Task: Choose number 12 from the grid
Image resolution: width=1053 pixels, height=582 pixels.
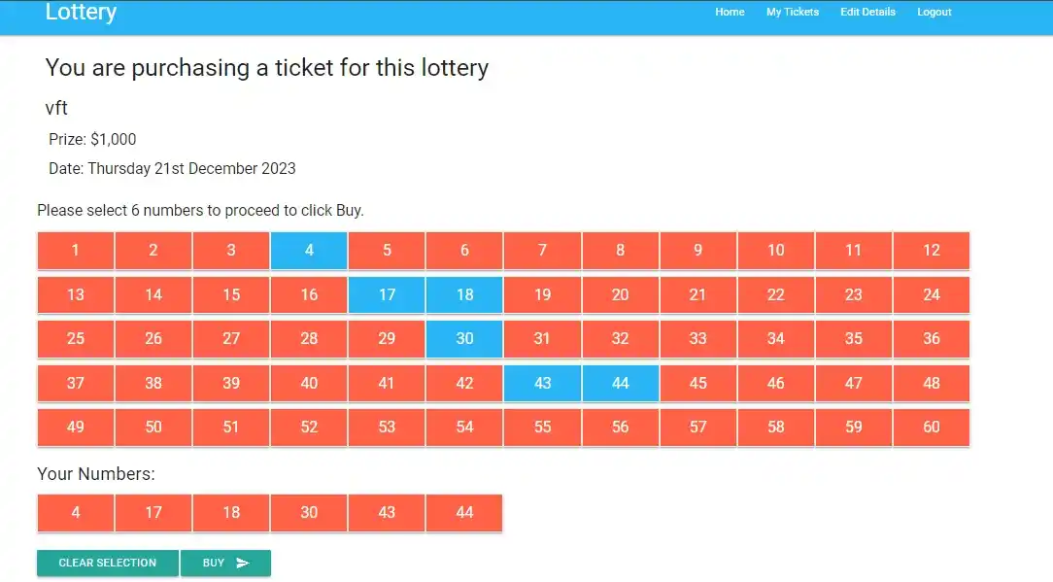Action: coord(932,251)
